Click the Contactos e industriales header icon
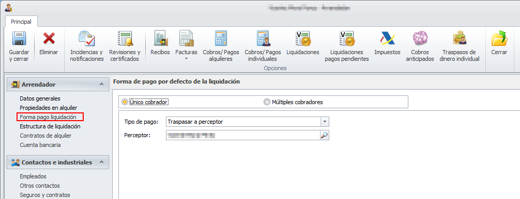This screenshot has height=199, width=520. coord(16,162)
